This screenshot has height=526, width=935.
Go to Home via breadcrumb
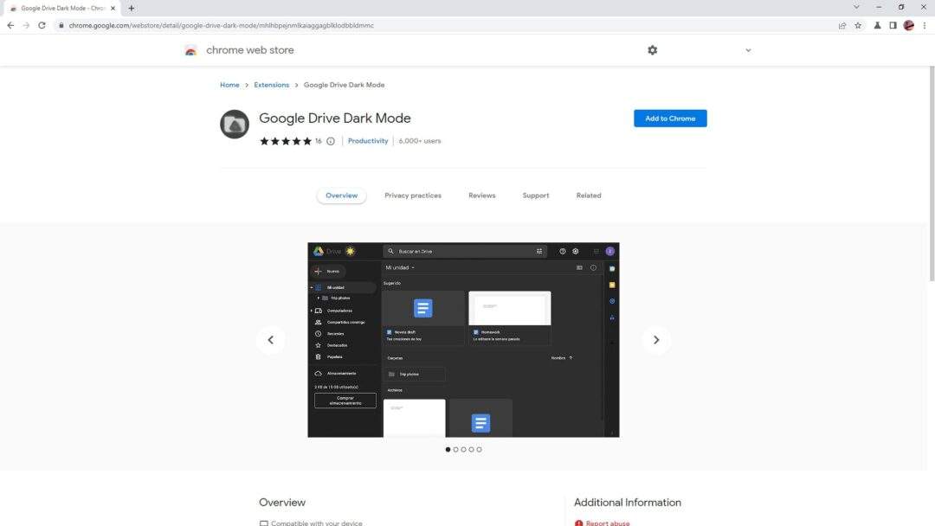tap(229, 85)
